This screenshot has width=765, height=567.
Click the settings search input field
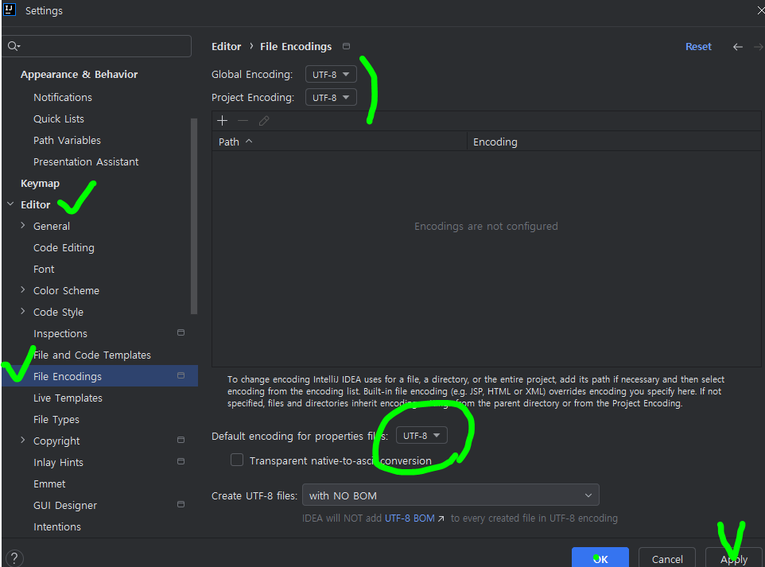point(96,46)
